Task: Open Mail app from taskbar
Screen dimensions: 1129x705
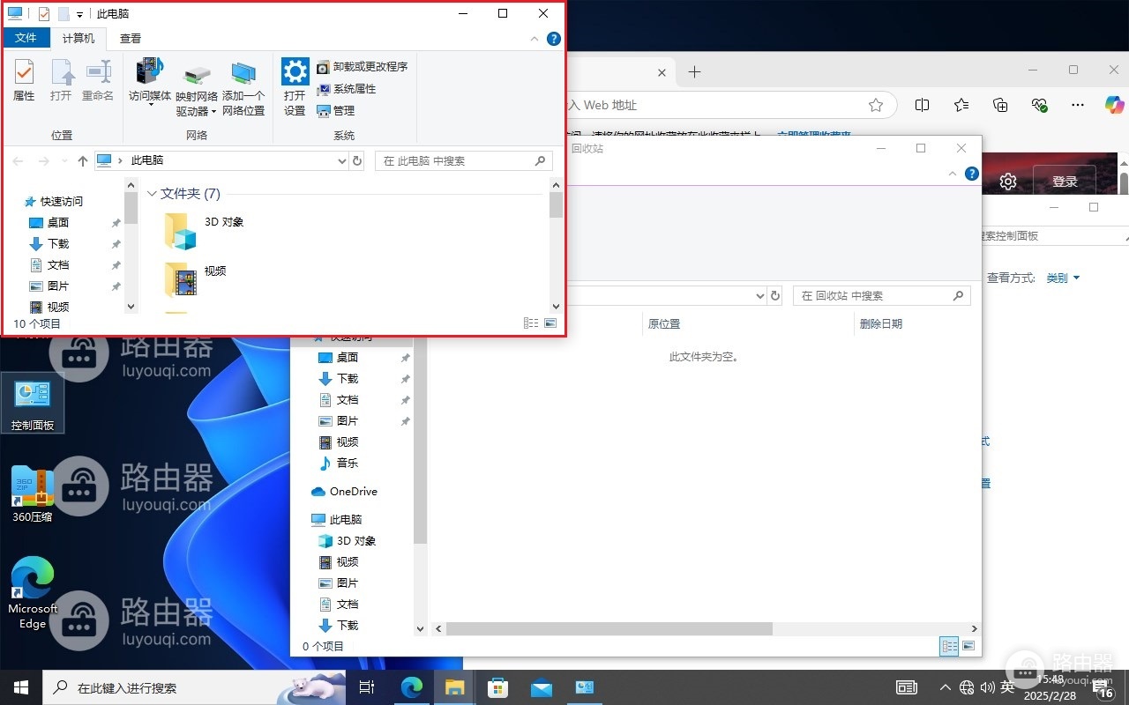Action: (x=541, y=687)
